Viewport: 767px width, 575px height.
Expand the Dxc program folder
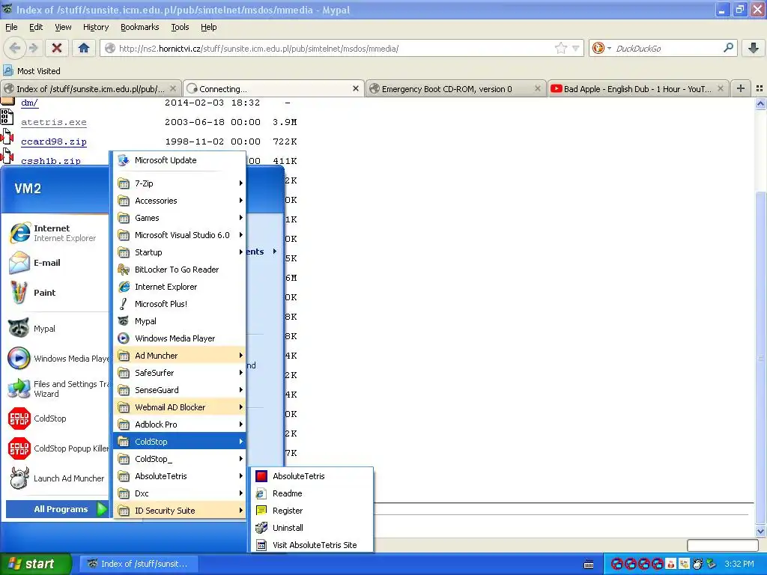pos(180,493)
